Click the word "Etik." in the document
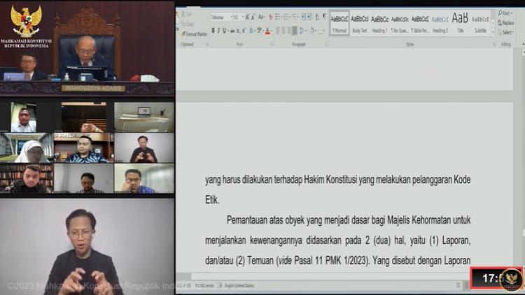The width and height of the screenshot is (525, 295). coord(212,200)
